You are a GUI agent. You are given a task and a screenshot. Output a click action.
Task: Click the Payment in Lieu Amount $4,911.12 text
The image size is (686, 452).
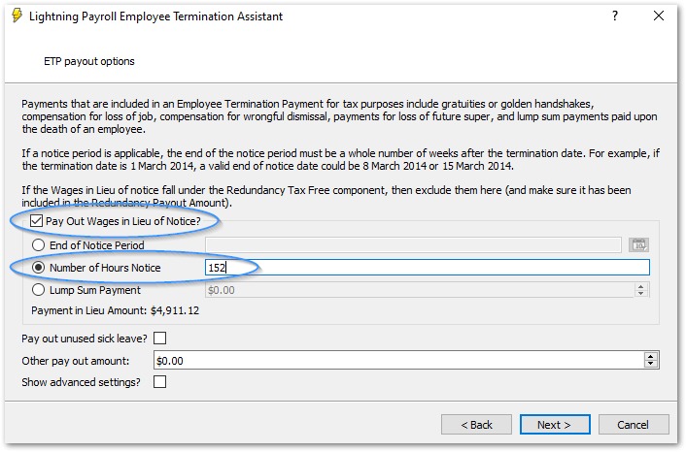click(115, 310)
